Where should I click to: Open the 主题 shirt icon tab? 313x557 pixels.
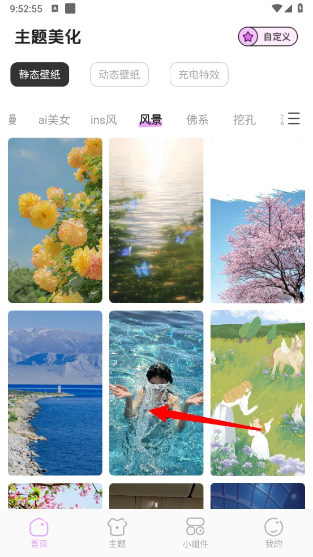(117, 527)
